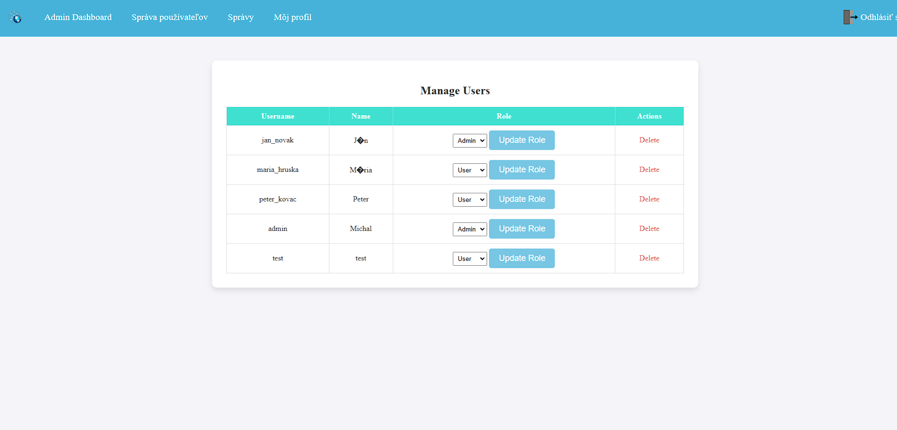Click Update Role for admin user
The height and width of the screenshot is (430, 897).
522,229
